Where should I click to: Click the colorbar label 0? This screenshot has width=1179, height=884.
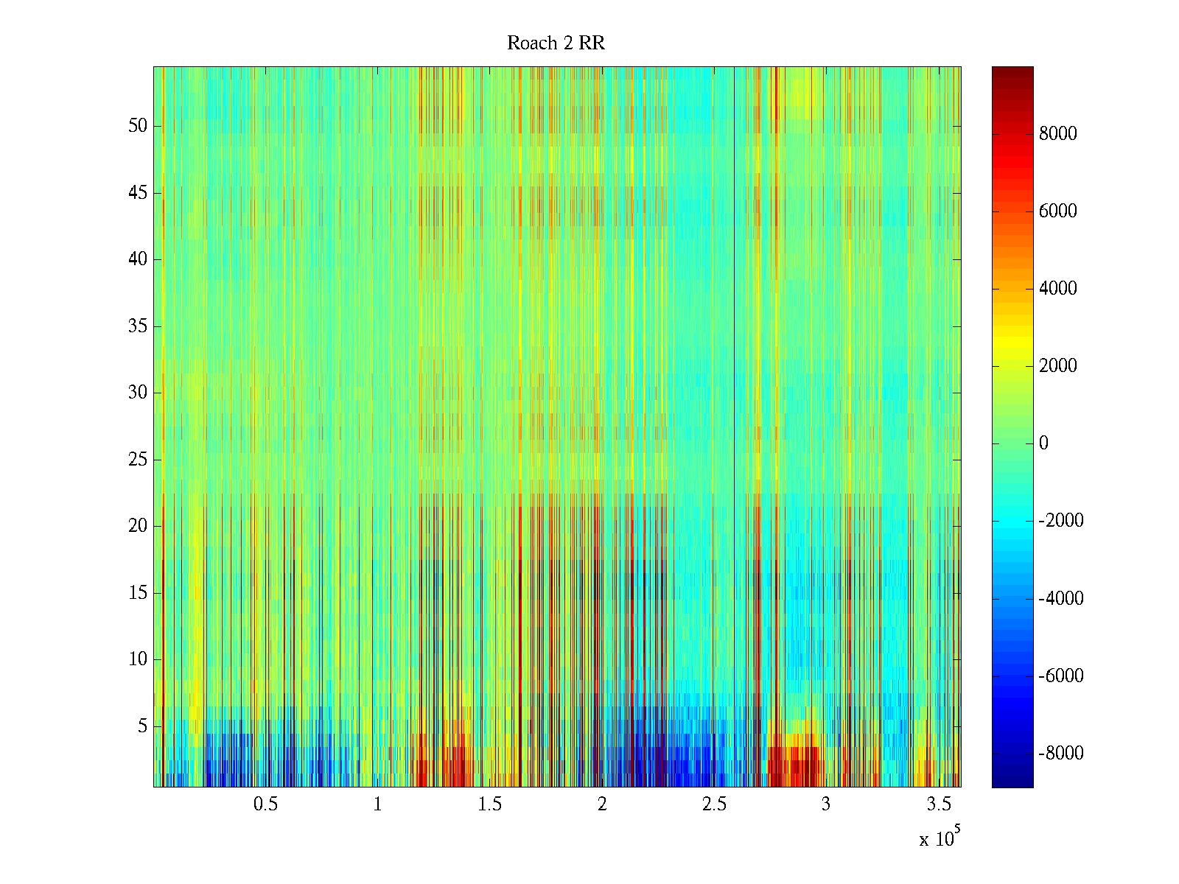1043,443
